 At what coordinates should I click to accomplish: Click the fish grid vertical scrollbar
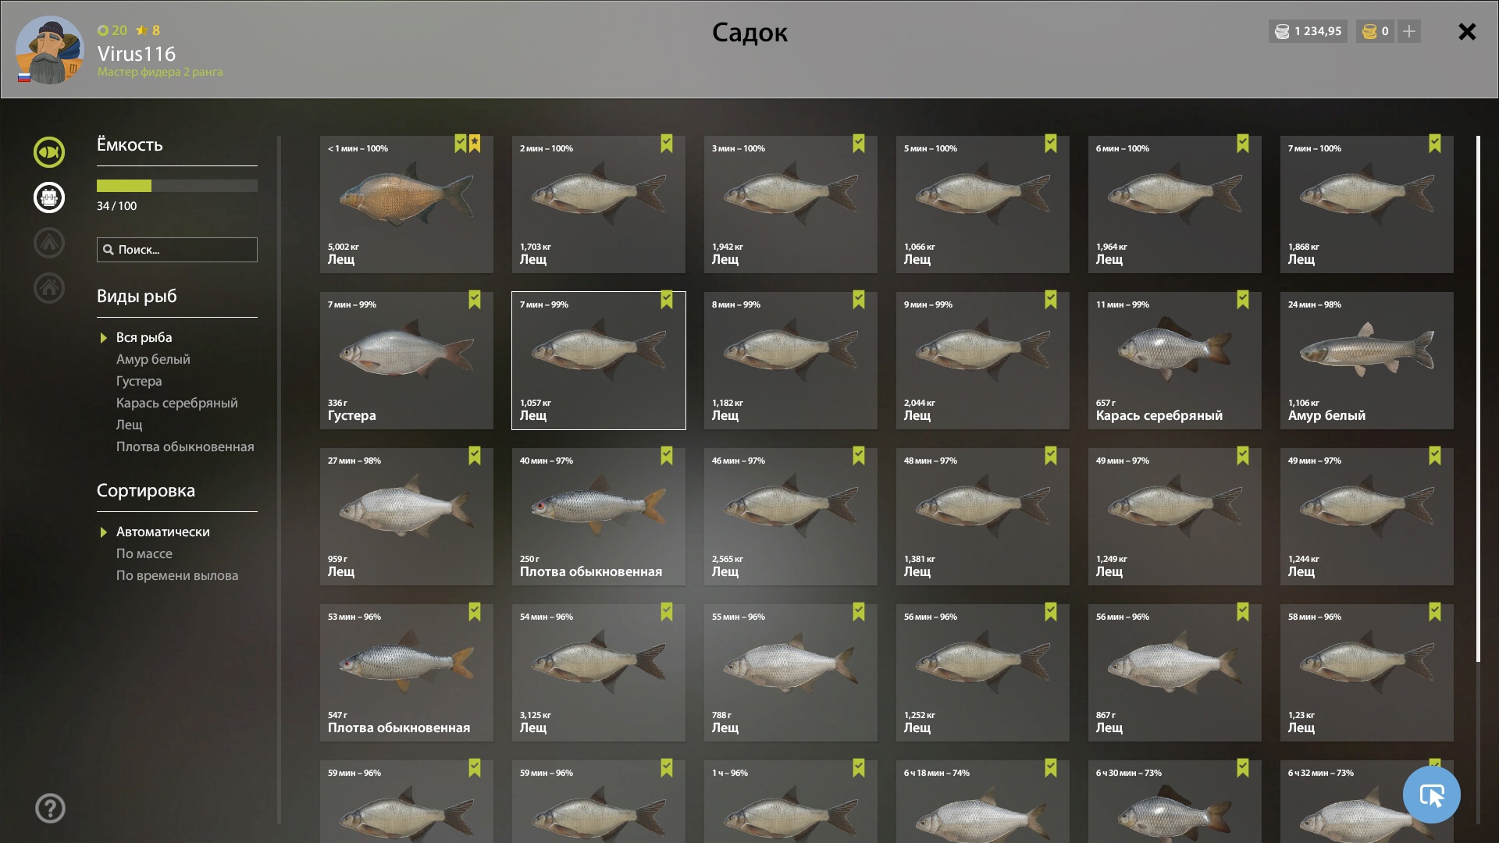[1478, 400]
